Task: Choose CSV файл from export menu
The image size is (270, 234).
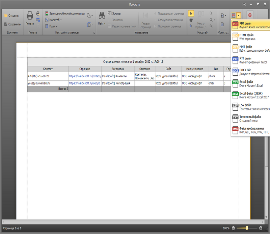Action: [x=251, y=107]
